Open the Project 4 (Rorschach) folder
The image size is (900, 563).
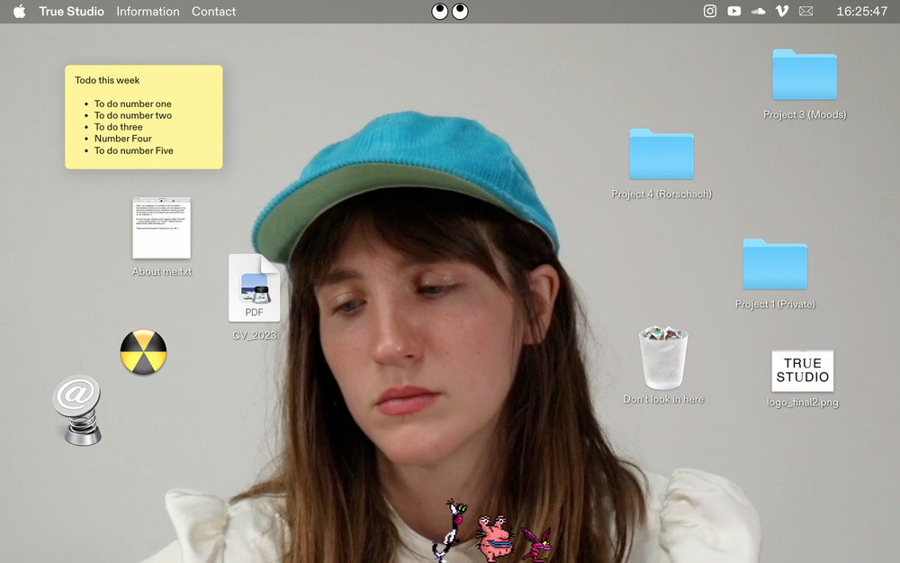tap(661, 155)
